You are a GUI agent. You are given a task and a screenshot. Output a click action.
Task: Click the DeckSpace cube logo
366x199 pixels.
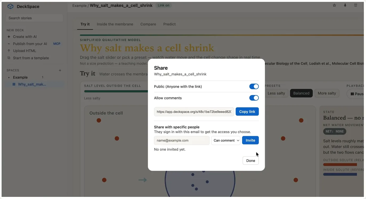(x=10, y=6)
